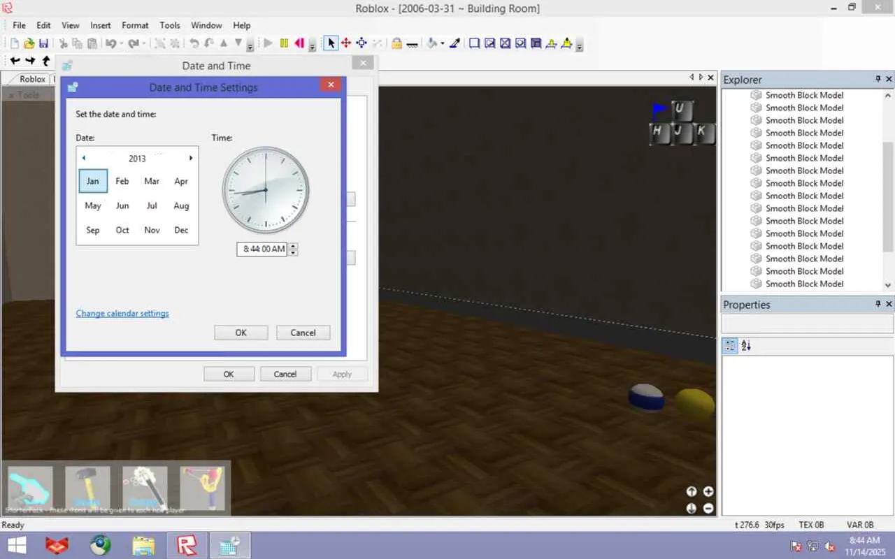This screenshot has width=895, height=559.
Task: Click the Roblox taskbar icon
Action: [x=187, y=545]
